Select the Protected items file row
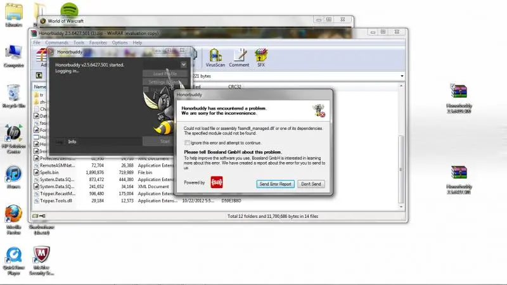Screen dimensions: 507x285 (103, 158)
